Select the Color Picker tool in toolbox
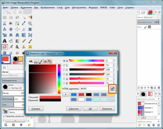 point(24,23)
